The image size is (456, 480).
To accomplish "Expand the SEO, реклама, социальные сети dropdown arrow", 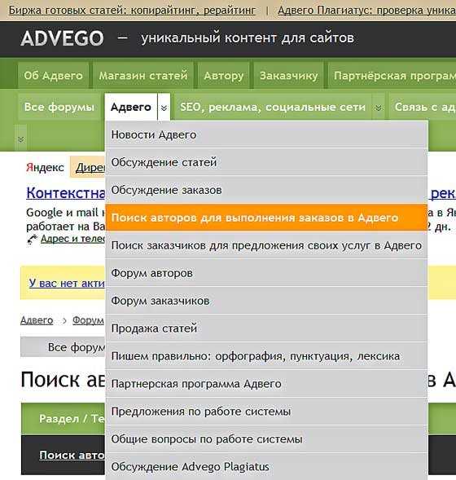I will click(x=379, y=107).
